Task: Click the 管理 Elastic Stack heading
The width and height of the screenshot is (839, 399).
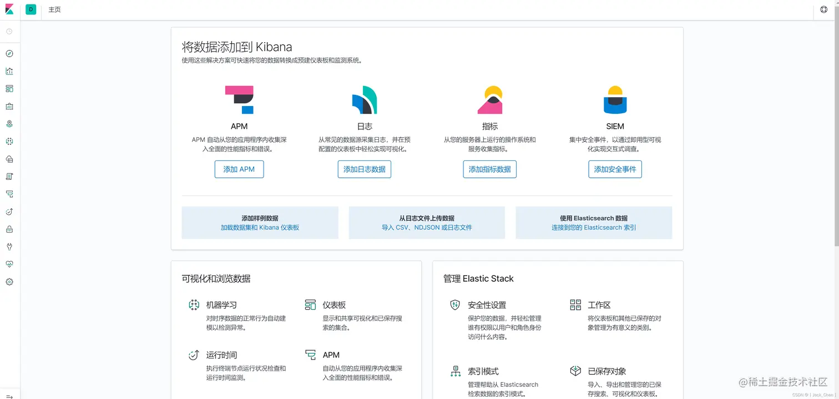Action: pyautogui.click(x=478, y=279)
